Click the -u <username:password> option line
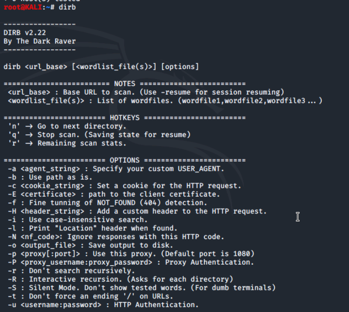The width and height of the screenshot is (349, 312). pyautogui.click(x=103, y=305)
